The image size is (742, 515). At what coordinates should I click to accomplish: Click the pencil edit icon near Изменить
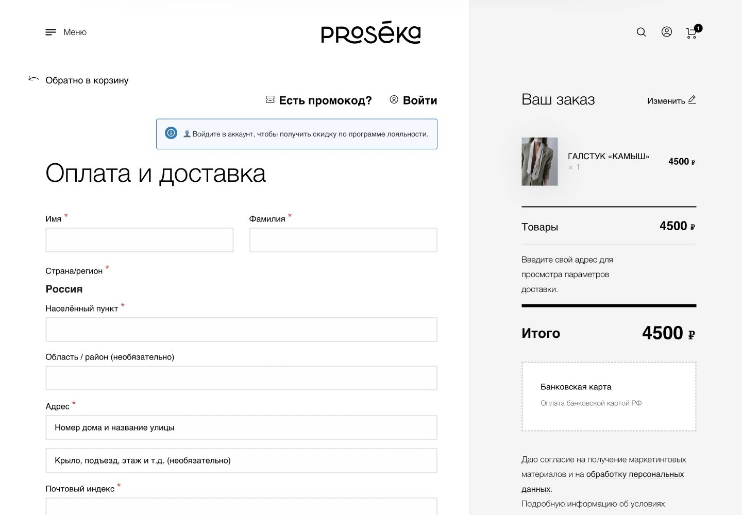(x=692, y=99)
